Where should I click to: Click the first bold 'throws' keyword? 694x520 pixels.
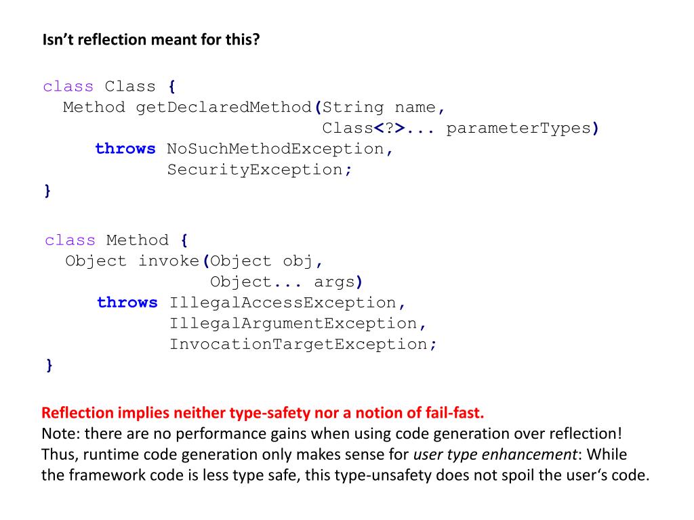[x=125, y=148]
